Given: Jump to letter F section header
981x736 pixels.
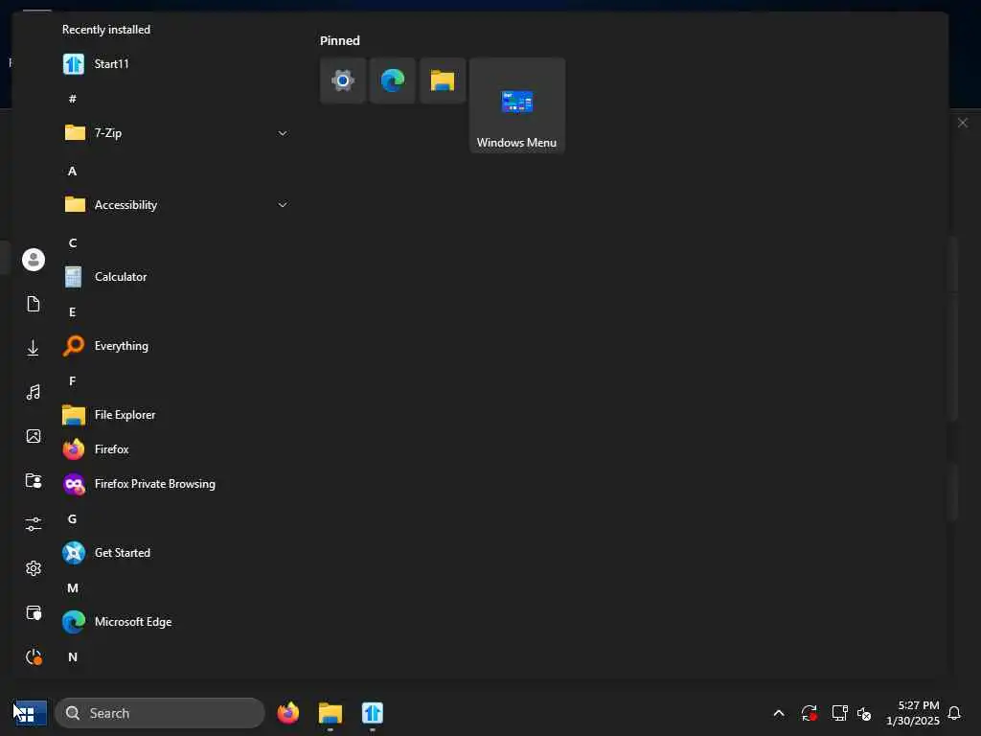Looking at the screenshot, I should [x=73, y=380].
